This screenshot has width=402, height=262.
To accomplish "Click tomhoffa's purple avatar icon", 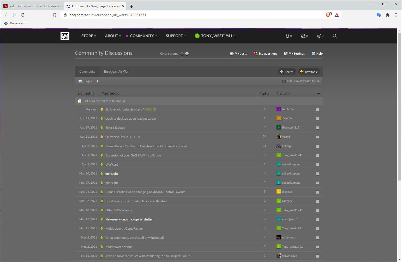I will point(279,109).
